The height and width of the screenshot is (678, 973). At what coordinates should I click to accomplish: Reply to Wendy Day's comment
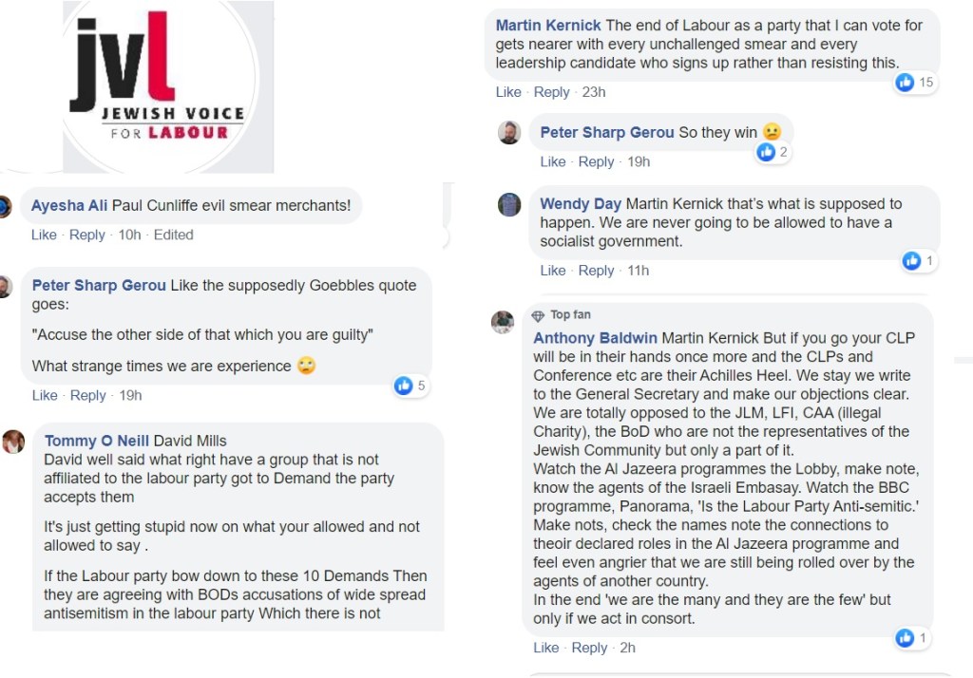pos(596,271)
